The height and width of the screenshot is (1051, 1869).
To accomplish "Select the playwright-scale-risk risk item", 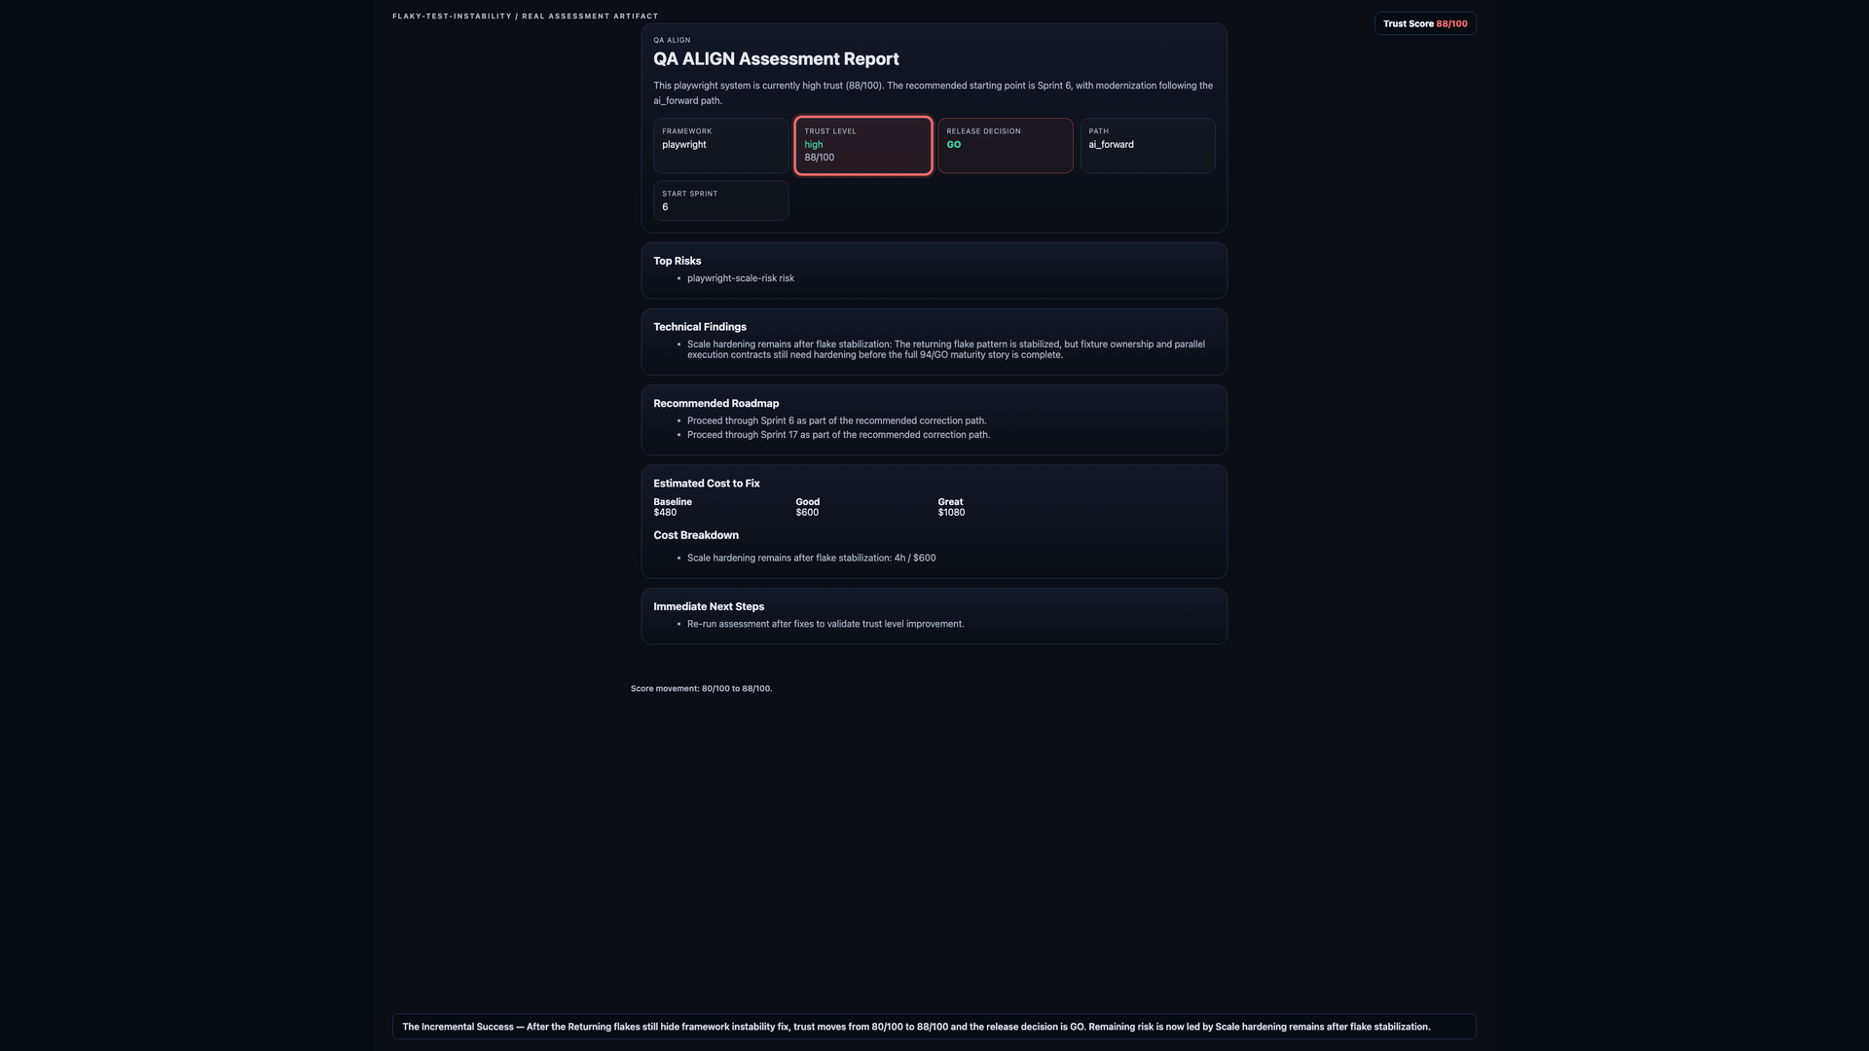I will point(741,278).
